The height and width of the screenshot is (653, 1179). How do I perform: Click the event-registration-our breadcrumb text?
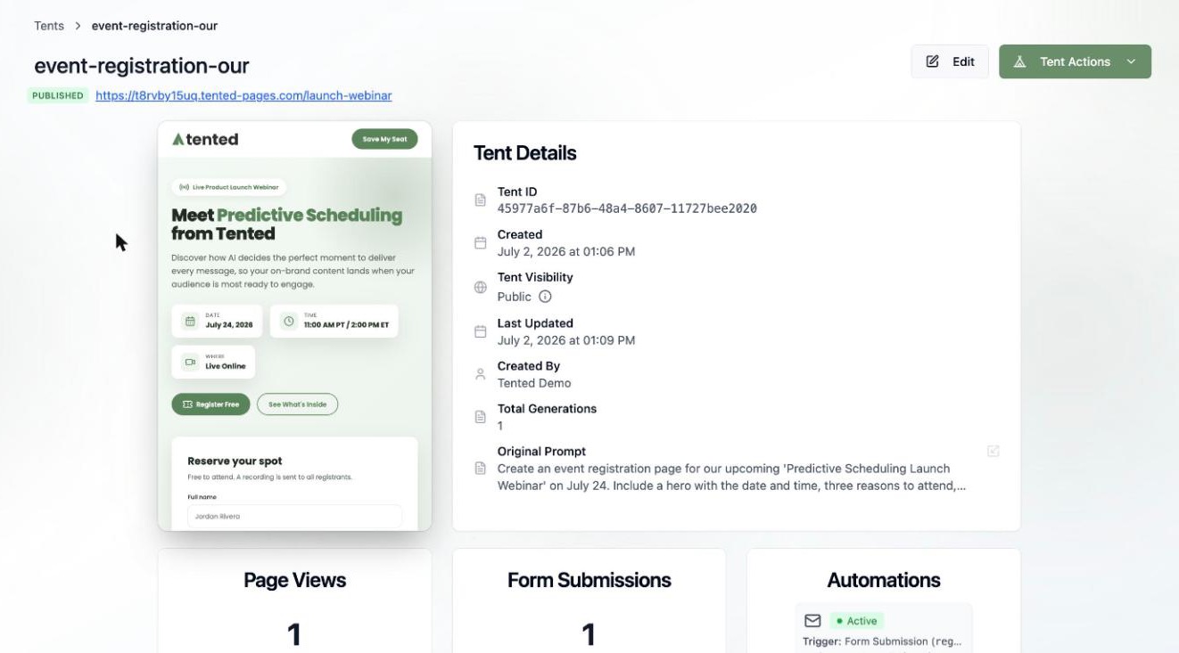(x=154, y=26)
